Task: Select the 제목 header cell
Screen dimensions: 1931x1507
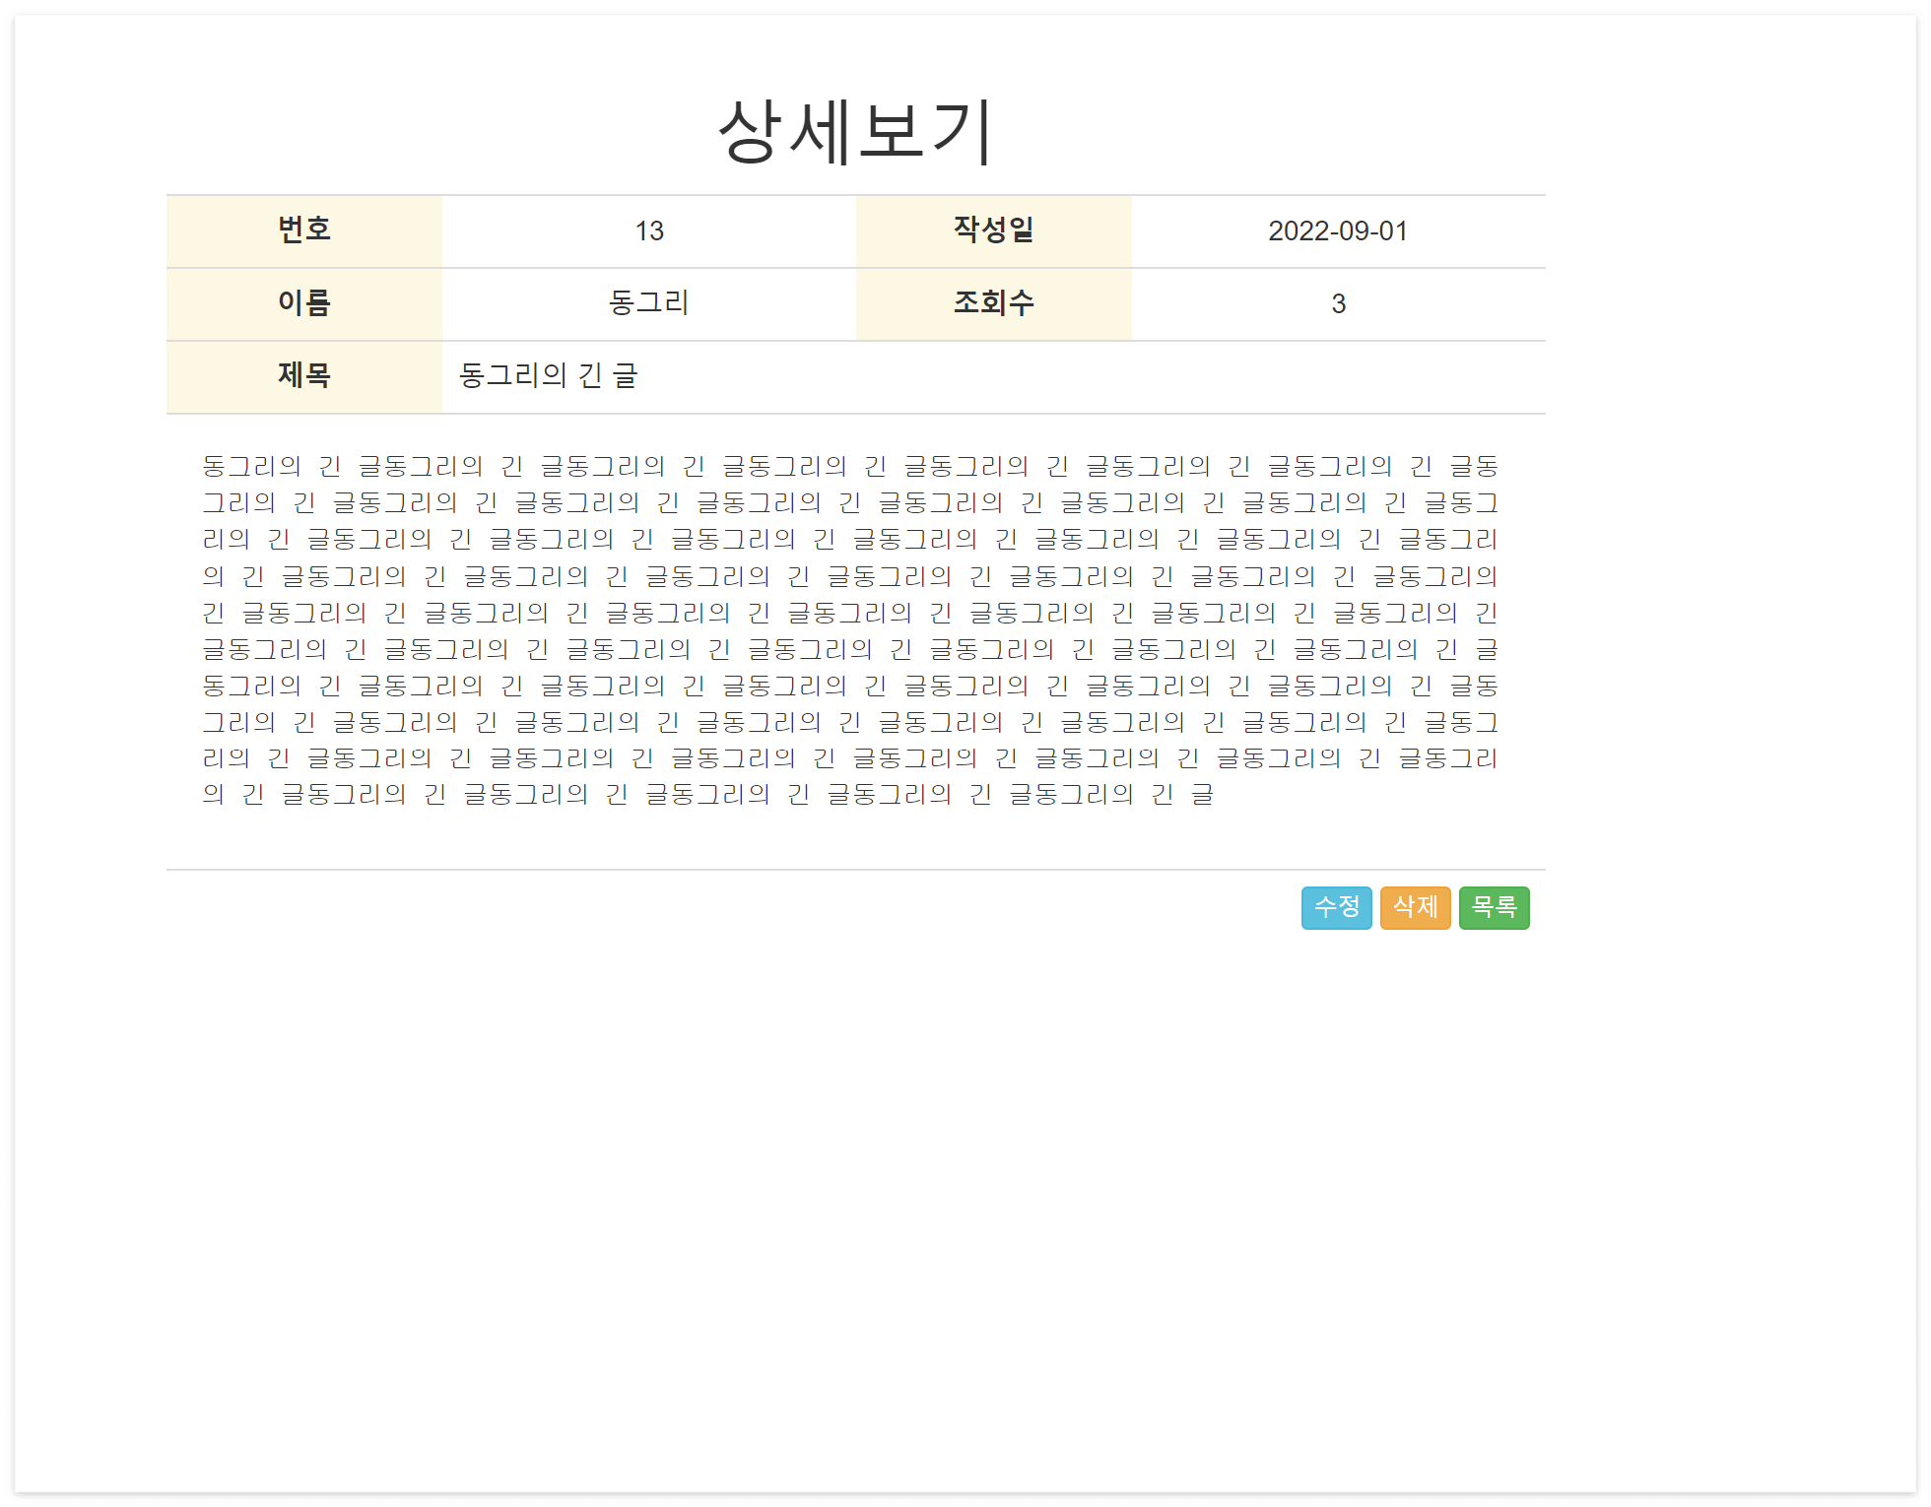Action: (x=303, y=376)
